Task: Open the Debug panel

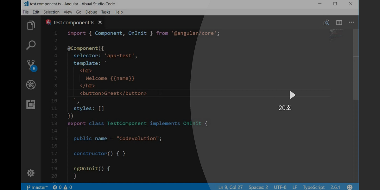Action: (31, 85)
